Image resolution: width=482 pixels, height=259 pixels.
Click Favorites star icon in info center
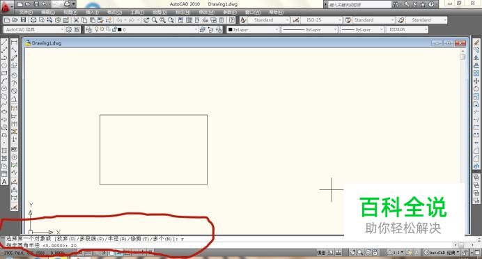click(x=423, y=4)
